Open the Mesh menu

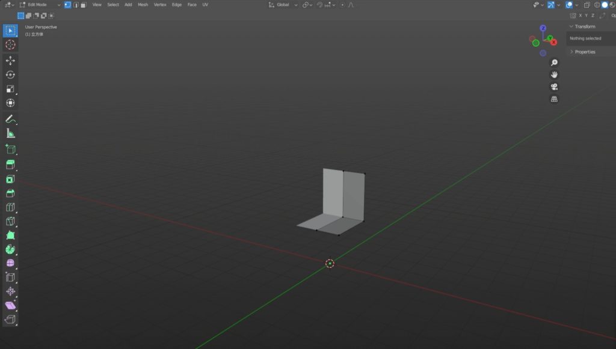[143, 5]
